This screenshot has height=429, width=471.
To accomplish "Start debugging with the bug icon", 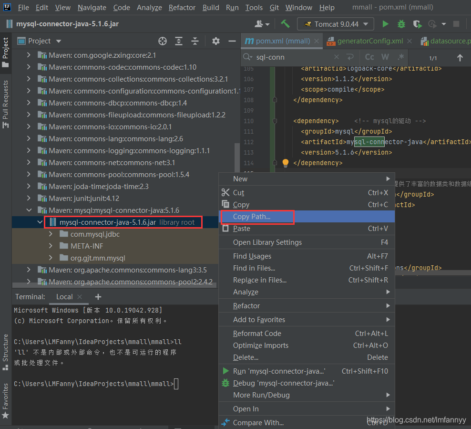I will click(401, 24).
